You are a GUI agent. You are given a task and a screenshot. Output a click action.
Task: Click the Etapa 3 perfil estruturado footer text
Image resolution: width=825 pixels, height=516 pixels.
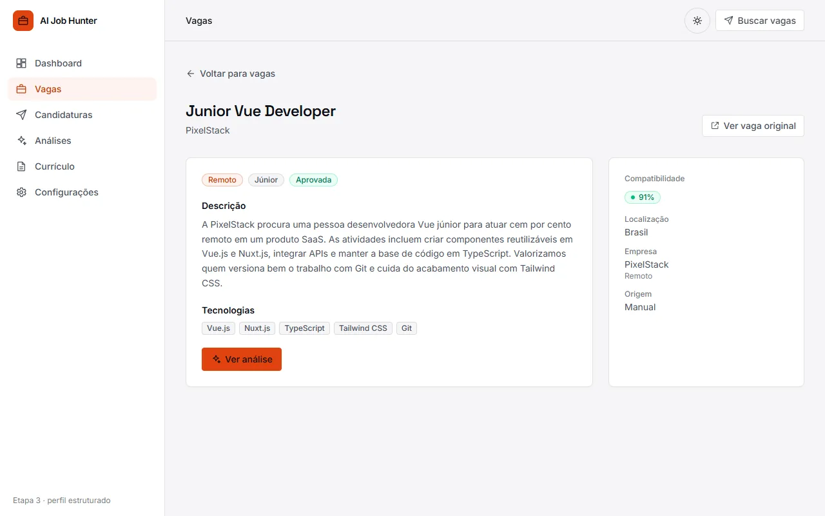tap(62, 501)
